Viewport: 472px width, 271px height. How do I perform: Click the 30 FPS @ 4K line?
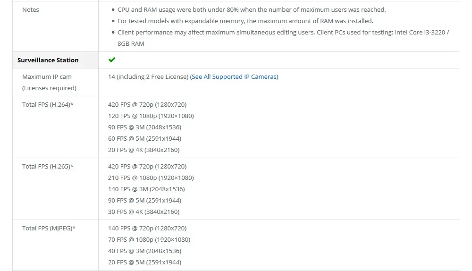(143, 212)
